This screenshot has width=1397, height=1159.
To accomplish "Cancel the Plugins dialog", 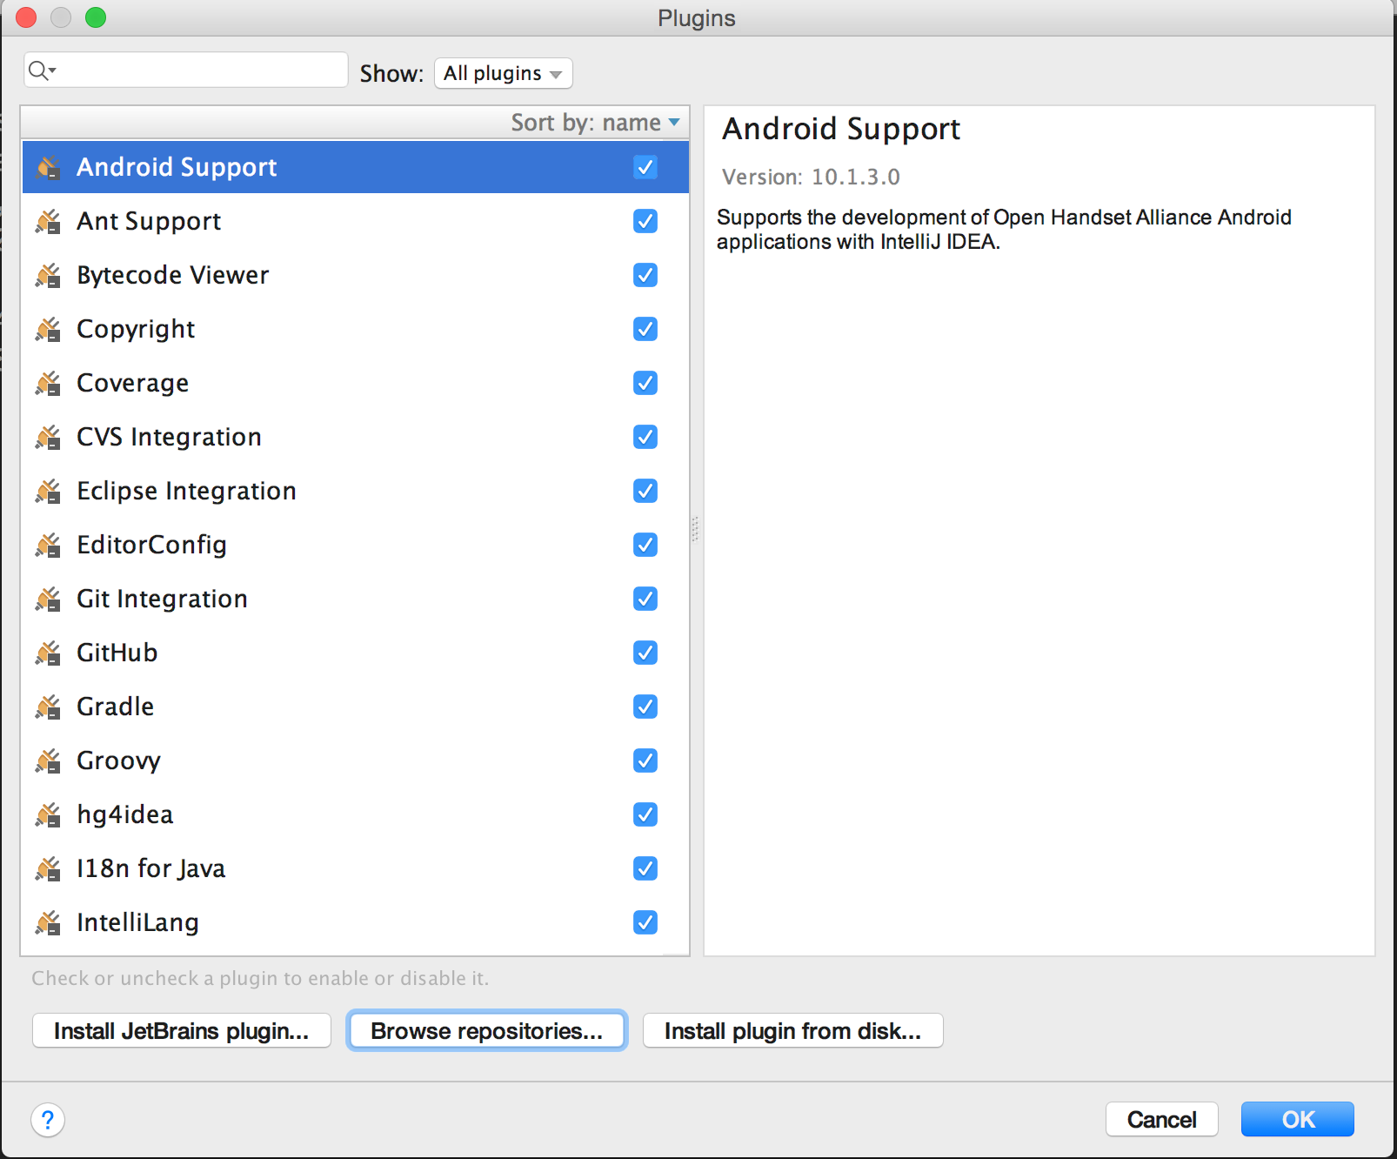I will point(1161,1120).
